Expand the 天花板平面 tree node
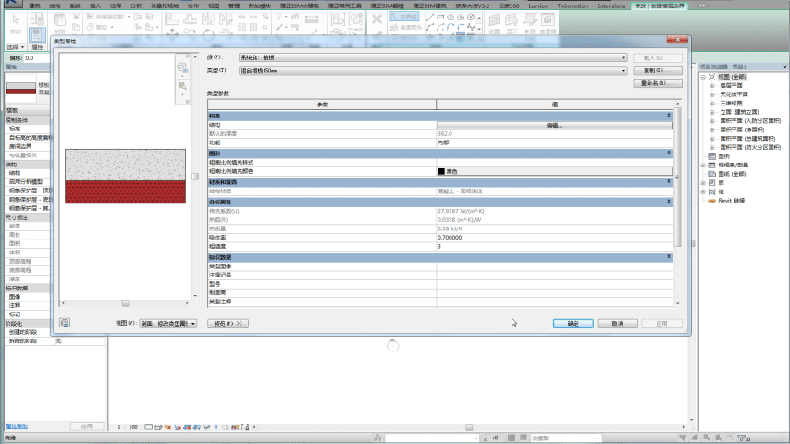The image size is (790, 444). (x=712, y=94)
